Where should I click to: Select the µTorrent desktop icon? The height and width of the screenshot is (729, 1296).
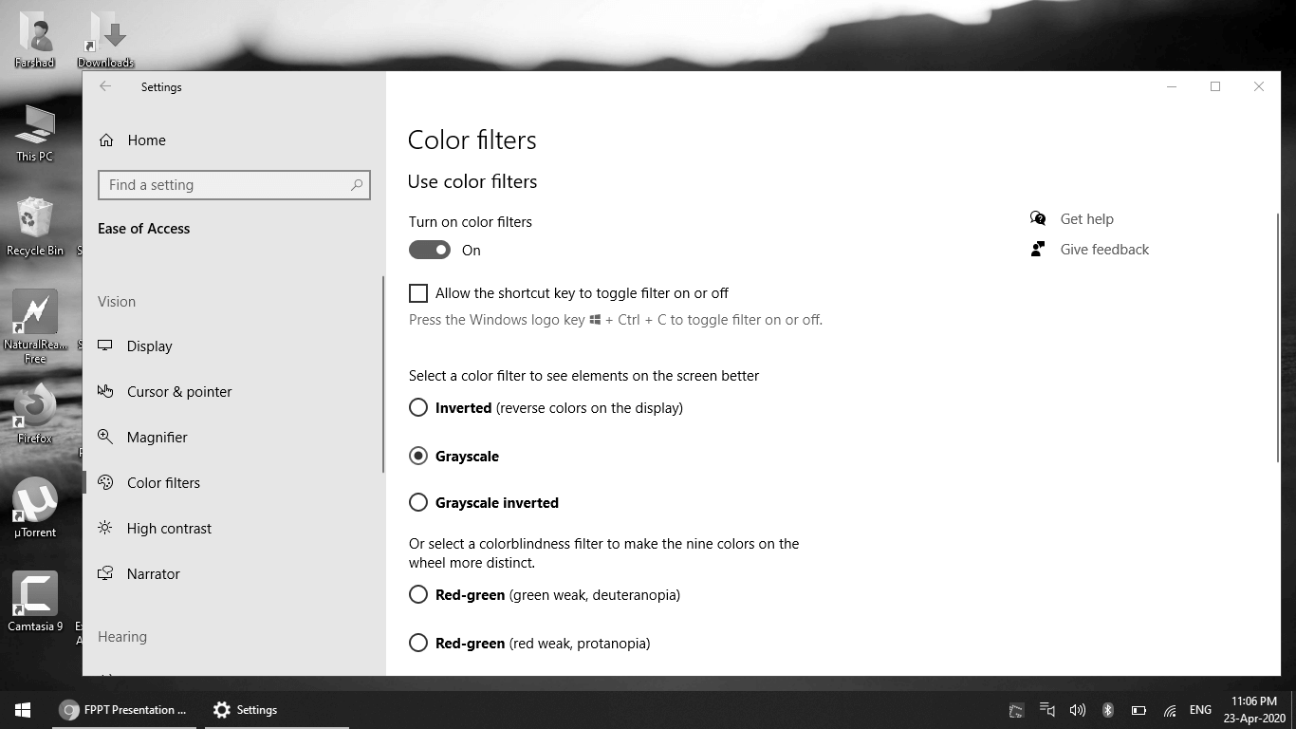pyautogui.click(x=35, y=508)
